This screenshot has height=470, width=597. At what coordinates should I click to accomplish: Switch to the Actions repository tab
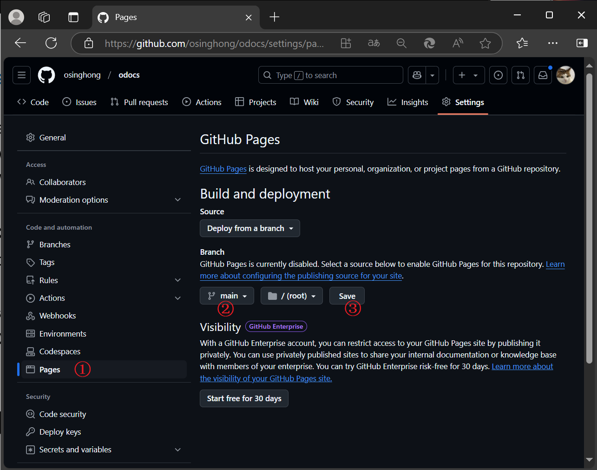point(202,102)
